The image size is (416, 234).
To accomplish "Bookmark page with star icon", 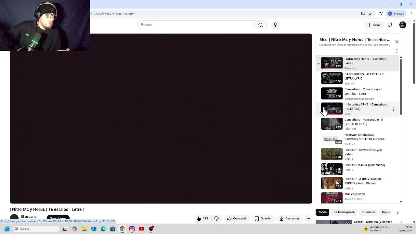I will (370, 14).
